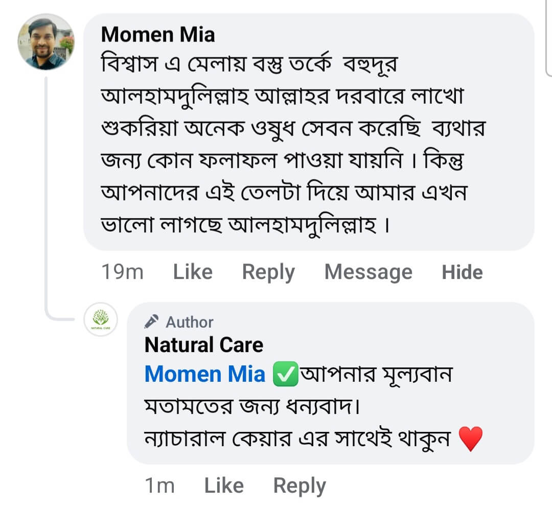Like the Natural Care reply
The width and height of the screenshot is (552, 507).
224,486
